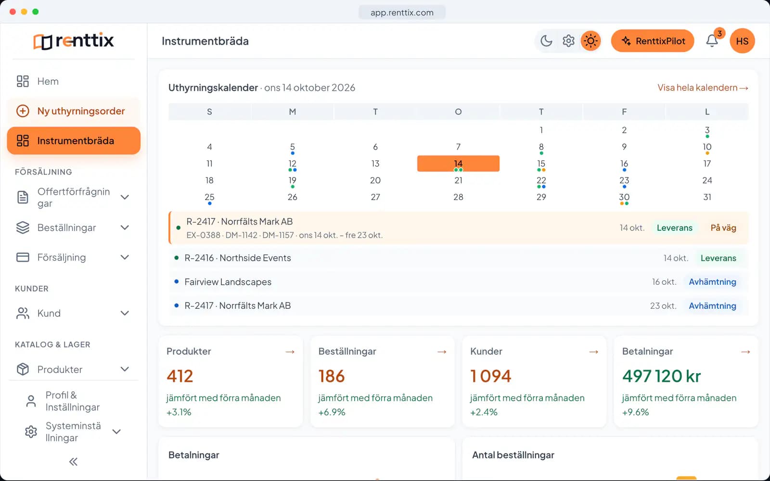The image size is (770, 481).
Task: Go to Hem in the sidebar
Action: 74,81
